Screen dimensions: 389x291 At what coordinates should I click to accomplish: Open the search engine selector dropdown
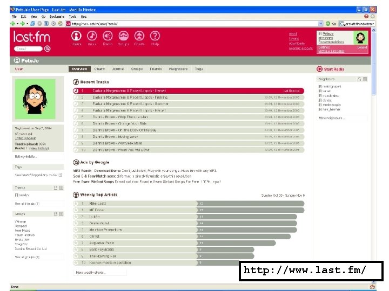(343, 24)
